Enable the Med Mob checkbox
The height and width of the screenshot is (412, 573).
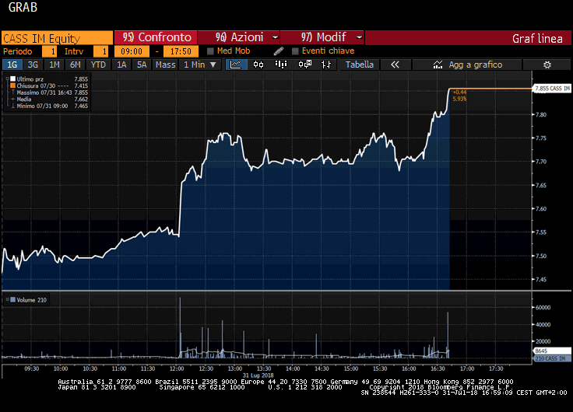click(210, 51)
